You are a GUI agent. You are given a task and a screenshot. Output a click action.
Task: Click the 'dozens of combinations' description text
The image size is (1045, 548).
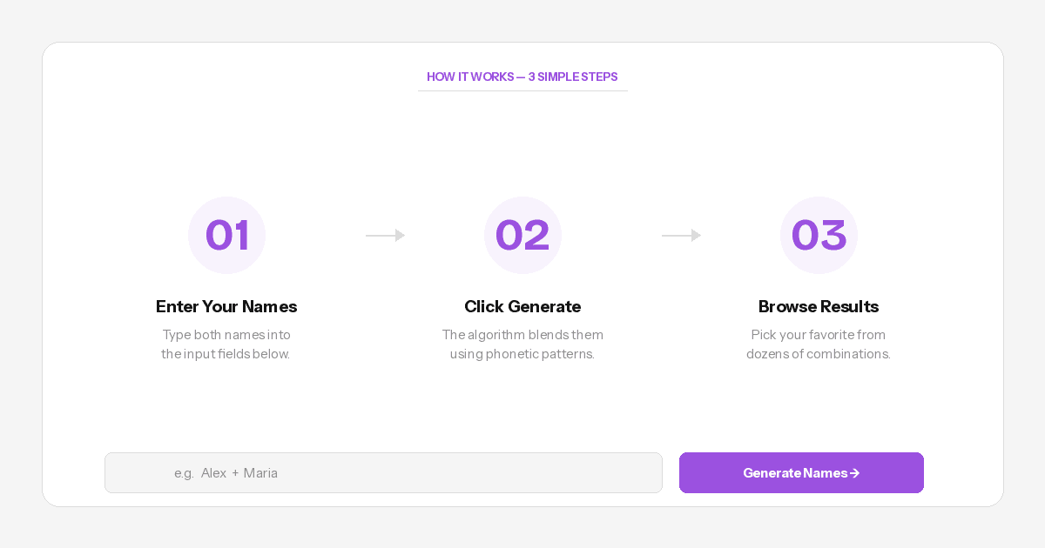819,344
